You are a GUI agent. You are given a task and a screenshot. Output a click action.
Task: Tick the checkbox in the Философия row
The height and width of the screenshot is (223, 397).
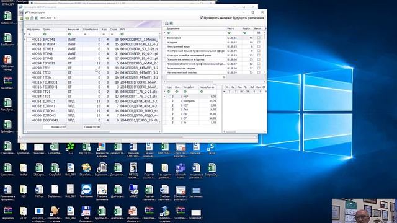pyautogui.click(x=259, y=38)
